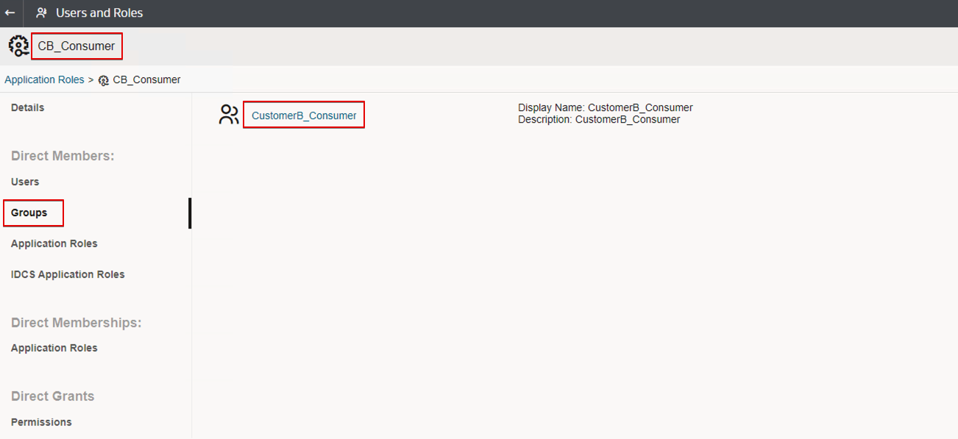
Task: Select Groups under Direct Members
Action: point(29,213)
